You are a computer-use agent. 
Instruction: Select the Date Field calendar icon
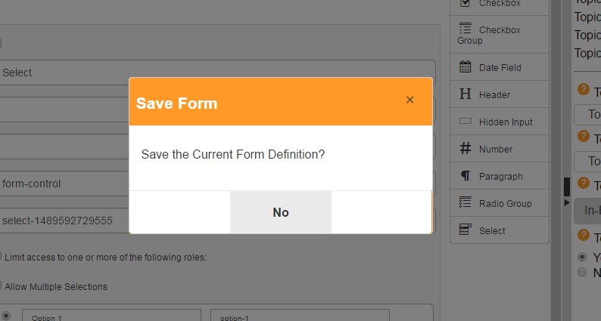click(x=465, y=66)
